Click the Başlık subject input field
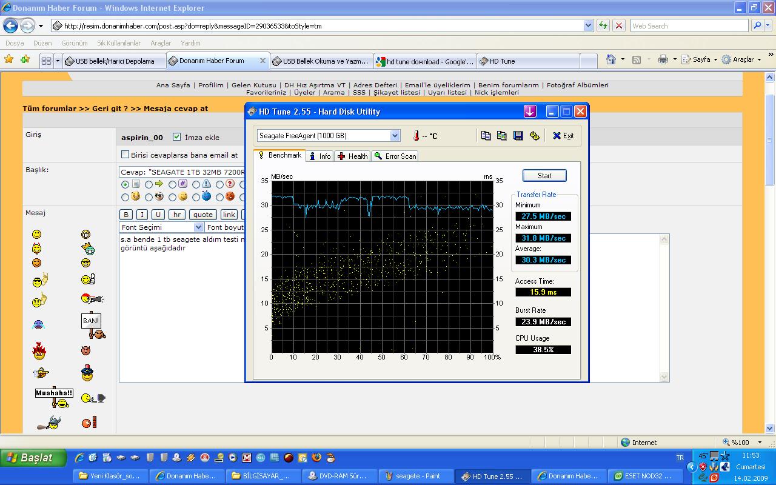The height and width of the screenshot is (485, 776). pyautogui.click(x=182, y=172)
